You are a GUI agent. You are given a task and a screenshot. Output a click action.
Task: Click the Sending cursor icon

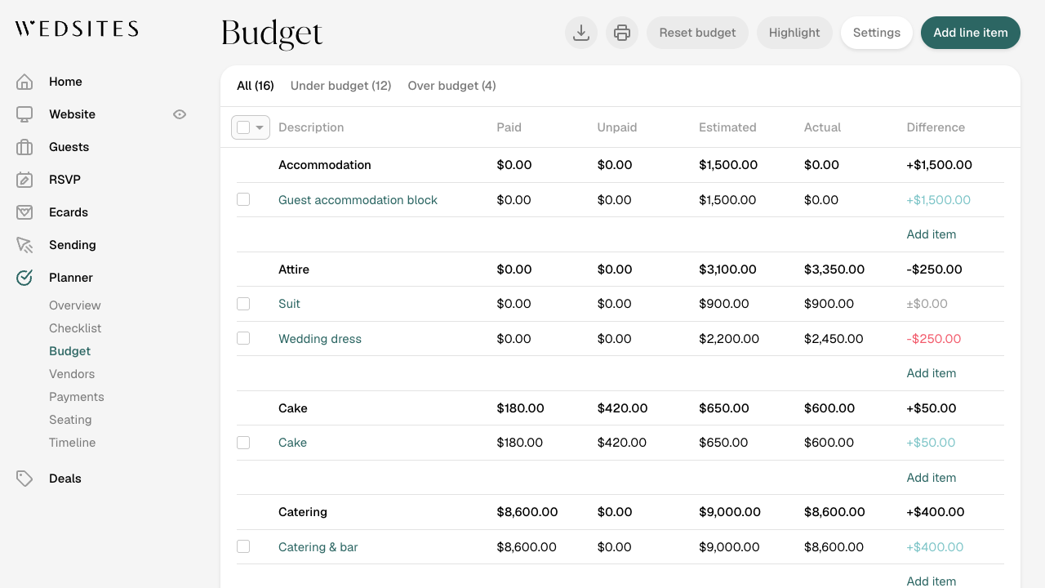(24, 245)
